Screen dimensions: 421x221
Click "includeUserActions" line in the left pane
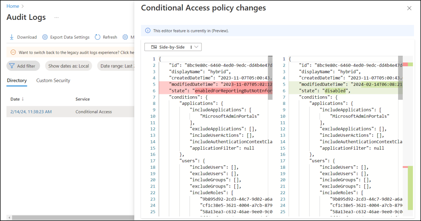pyautogui.click(x=222, y=135)
